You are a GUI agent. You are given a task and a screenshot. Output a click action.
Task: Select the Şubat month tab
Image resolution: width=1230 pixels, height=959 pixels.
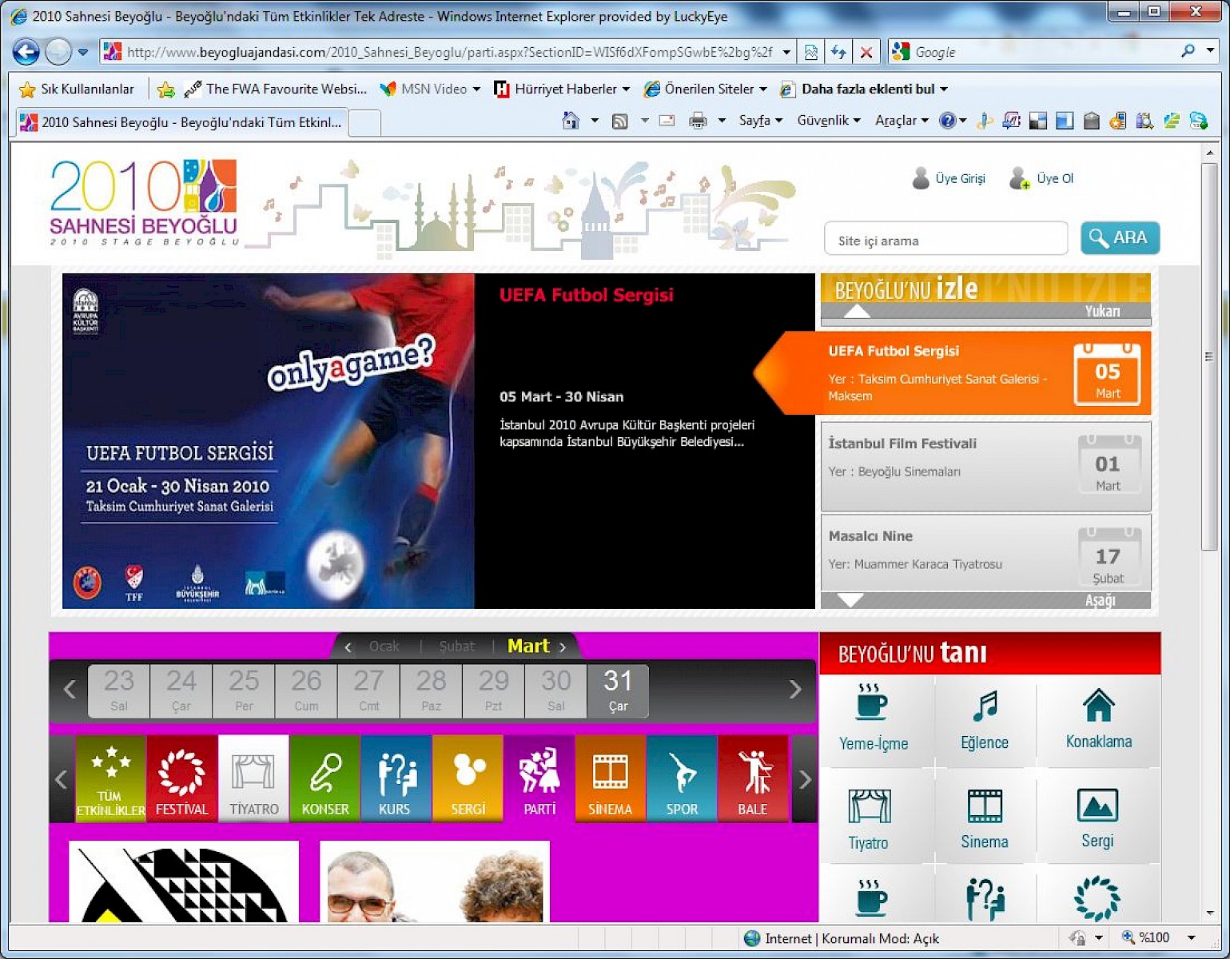456,647
